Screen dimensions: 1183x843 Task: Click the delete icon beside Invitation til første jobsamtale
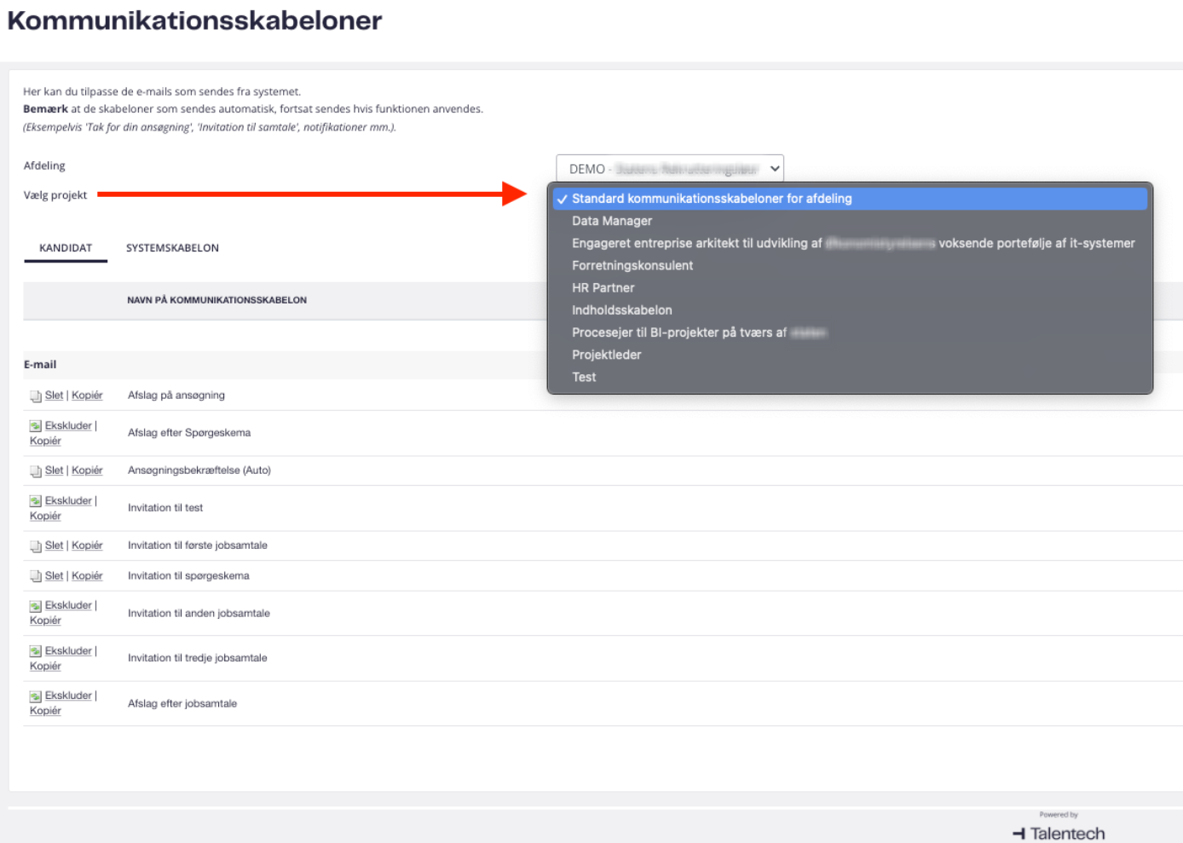(35, 546)
